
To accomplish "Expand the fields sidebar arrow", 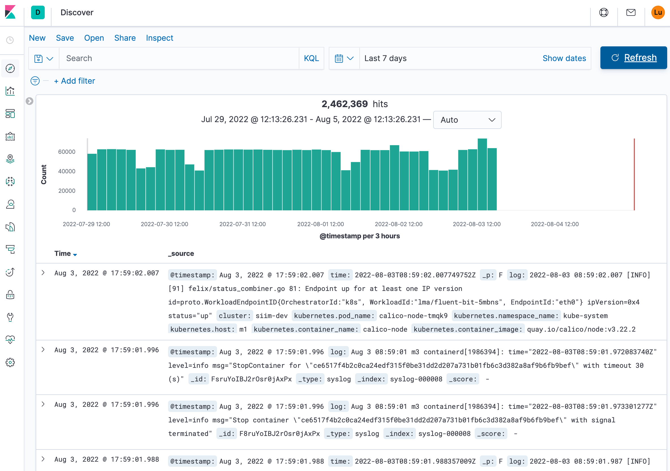I will [x=29, y=101].
